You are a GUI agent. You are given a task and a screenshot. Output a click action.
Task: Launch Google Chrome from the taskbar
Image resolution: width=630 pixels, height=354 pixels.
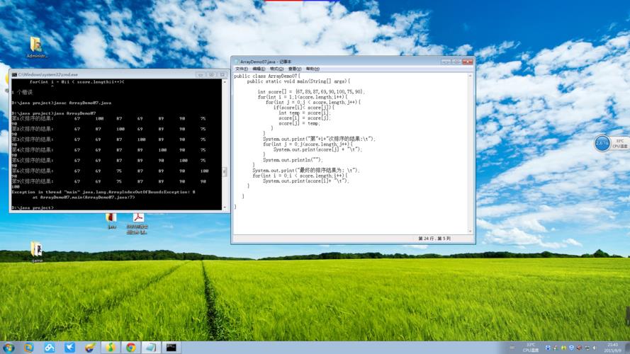click(130, 348)
